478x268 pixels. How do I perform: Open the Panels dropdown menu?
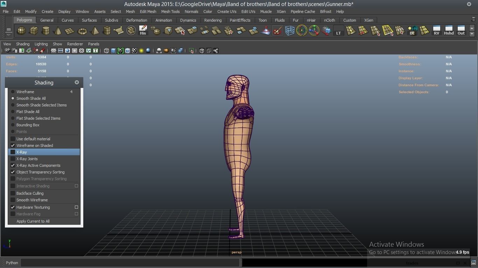click(94, 44)
